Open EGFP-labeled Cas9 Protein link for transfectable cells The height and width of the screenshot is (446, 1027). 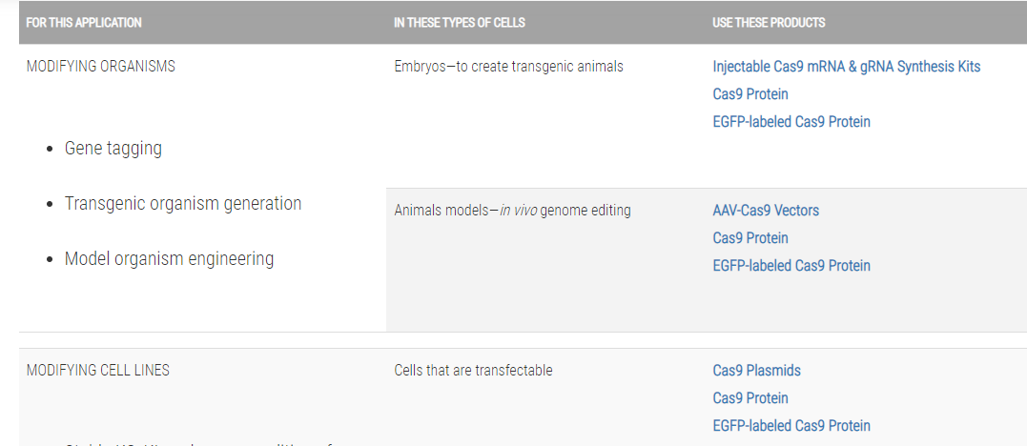click(791, 425)
